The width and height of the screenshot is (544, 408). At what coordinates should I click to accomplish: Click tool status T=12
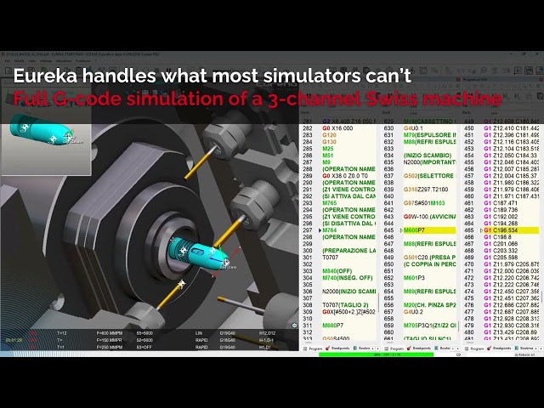[62, 333]
